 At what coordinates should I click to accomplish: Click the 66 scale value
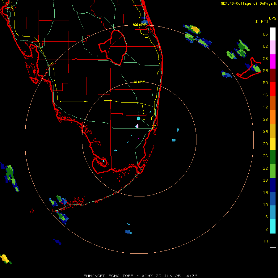tap(265, 34)
